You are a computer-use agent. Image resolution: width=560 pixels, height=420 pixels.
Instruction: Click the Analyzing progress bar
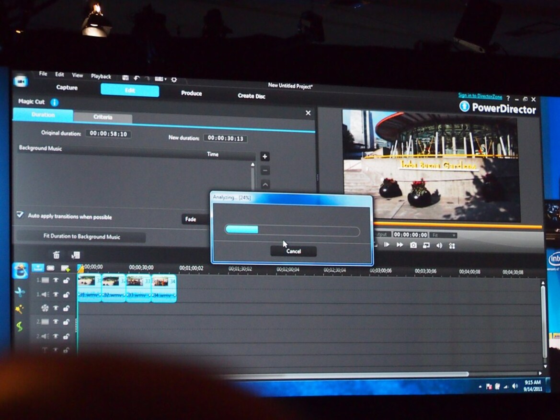pos(292,230)
